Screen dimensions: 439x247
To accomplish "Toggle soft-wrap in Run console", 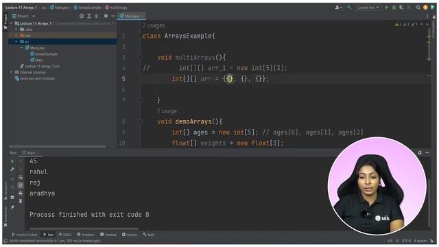I will click(21, 178).
